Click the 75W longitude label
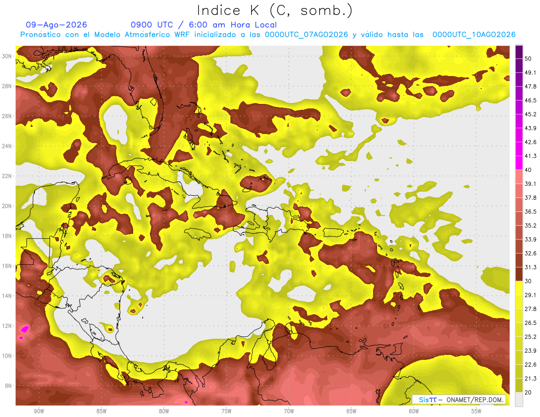Image resolution: width=540 pixels, height=417 pixels. pos(226,411)
